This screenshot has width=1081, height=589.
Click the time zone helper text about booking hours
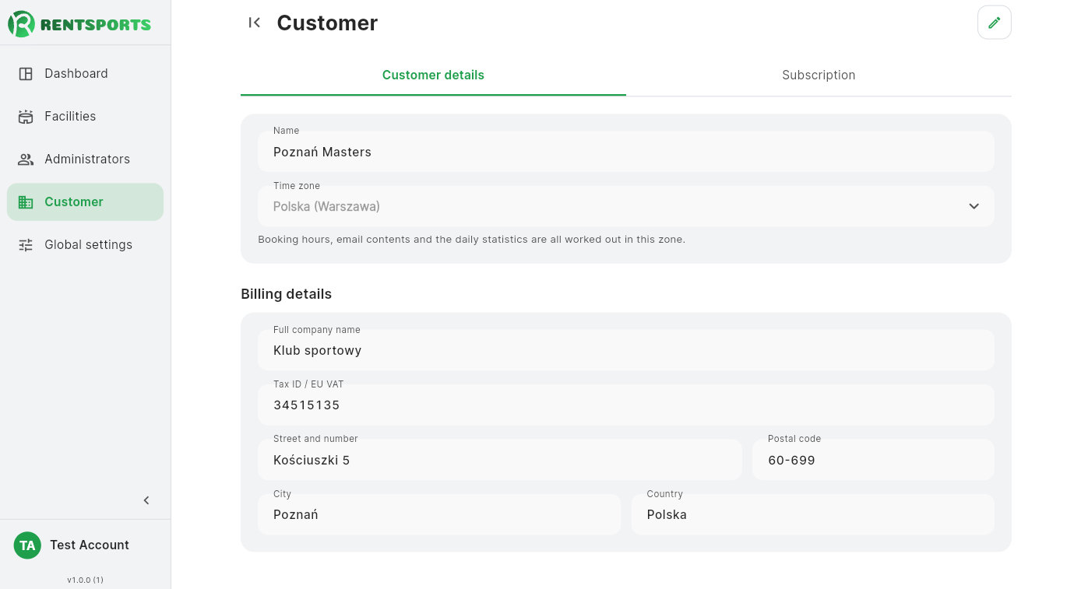[471, 240]
